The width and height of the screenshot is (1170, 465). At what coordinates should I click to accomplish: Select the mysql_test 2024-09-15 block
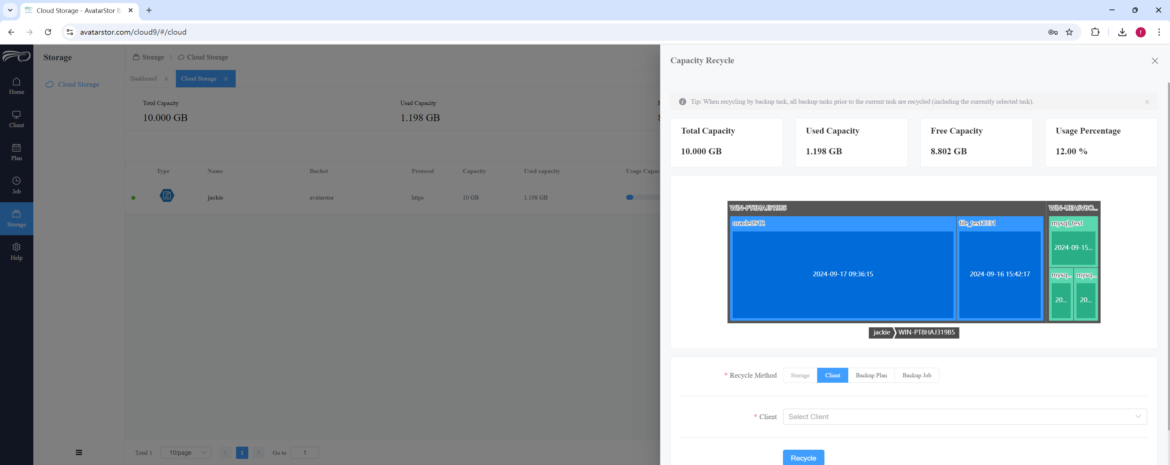point(1073,247)
